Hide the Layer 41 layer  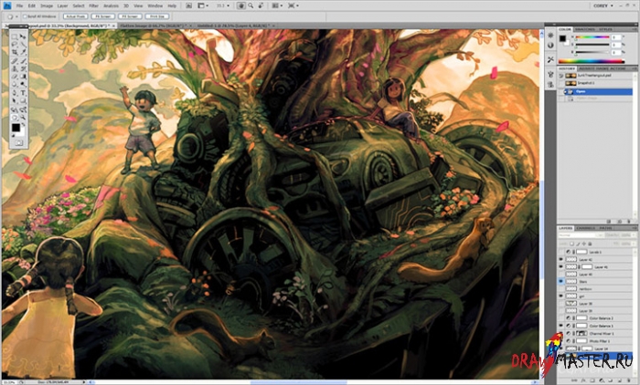point(560,266)
